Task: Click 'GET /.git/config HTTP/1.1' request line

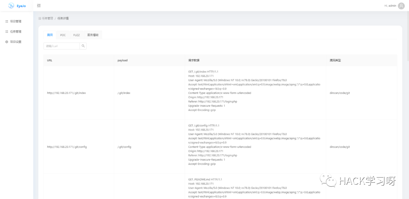Action: point(204,126)
